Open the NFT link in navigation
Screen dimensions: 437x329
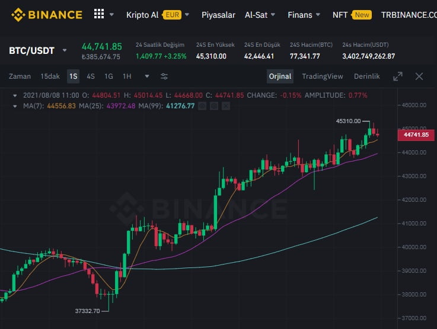(x=340, y=15)
